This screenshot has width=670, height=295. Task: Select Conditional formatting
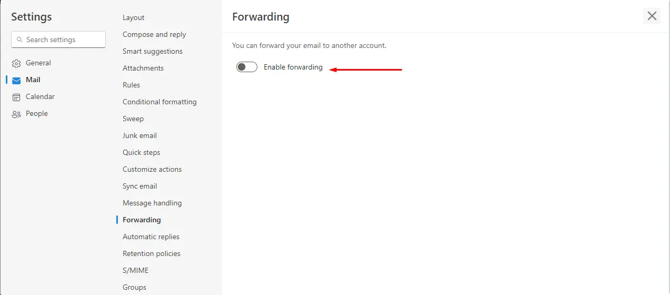(159, 102)
